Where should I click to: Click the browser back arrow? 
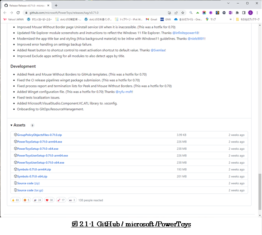pyautogui.click(x=5, y=13)
